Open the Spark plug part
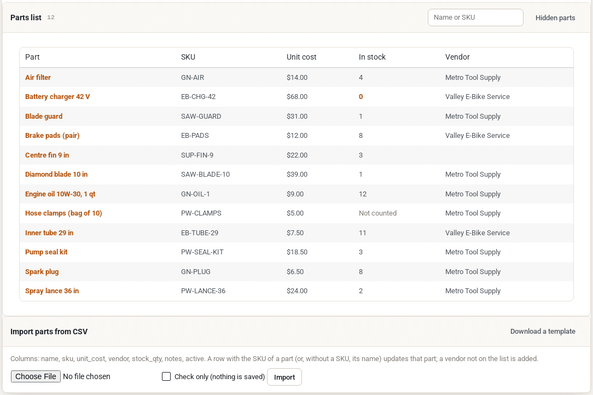This screenshot has height=395, width=593. coord(42,272)
